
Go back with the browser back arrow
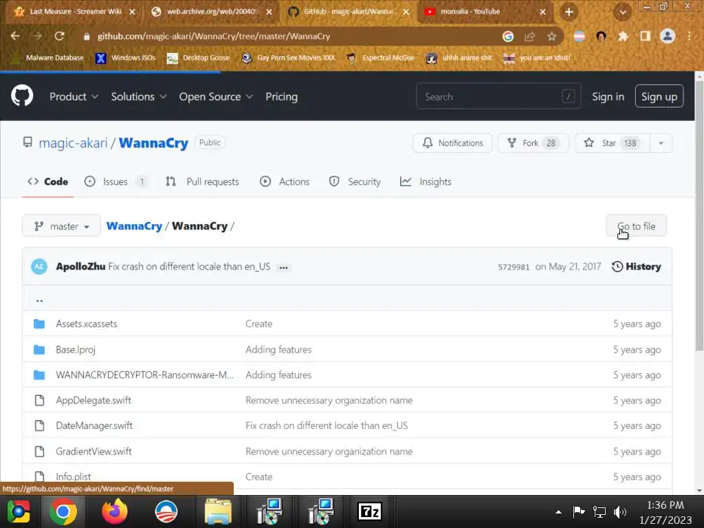click(15, 36)
